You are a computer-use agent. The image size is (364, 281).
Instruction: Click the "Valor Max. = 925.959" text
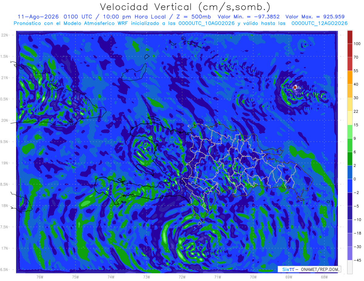tap(315, 17)
